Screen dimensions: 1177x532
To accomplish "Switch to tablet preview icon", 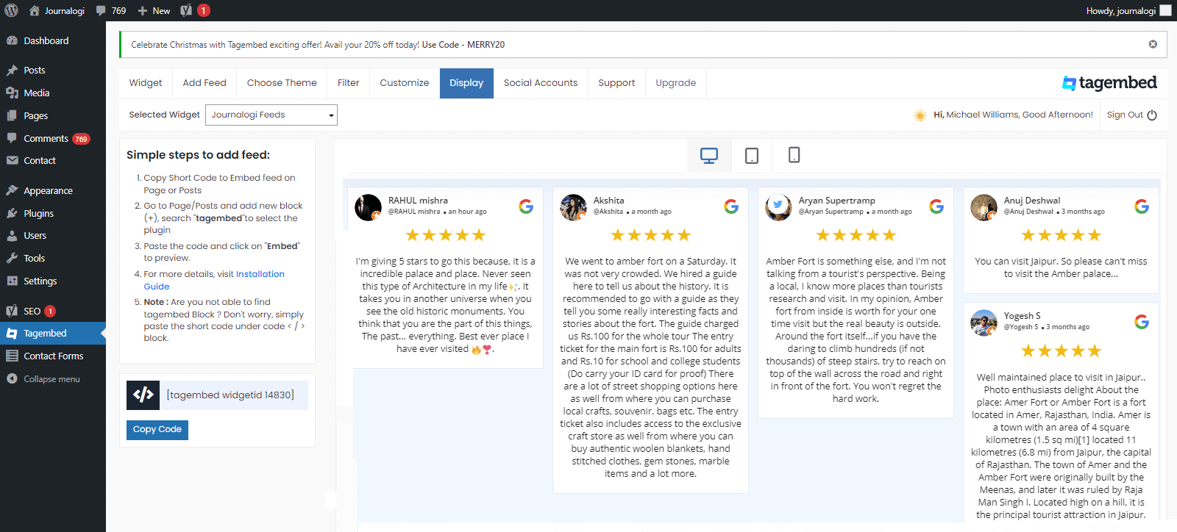I will [752, 156].
